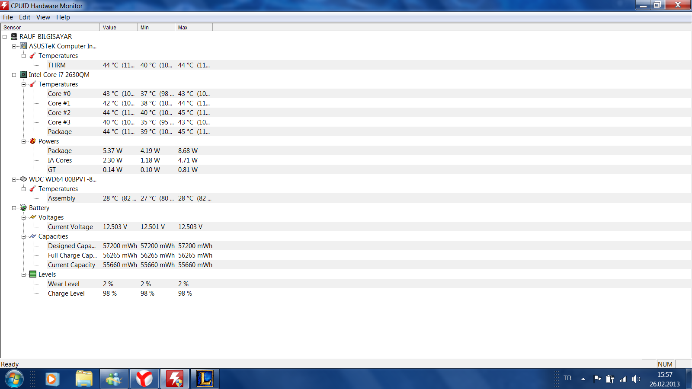The width and height of the screenshot is (692, 389).
Task: Collapse the Voltages node
Action: 24,217
